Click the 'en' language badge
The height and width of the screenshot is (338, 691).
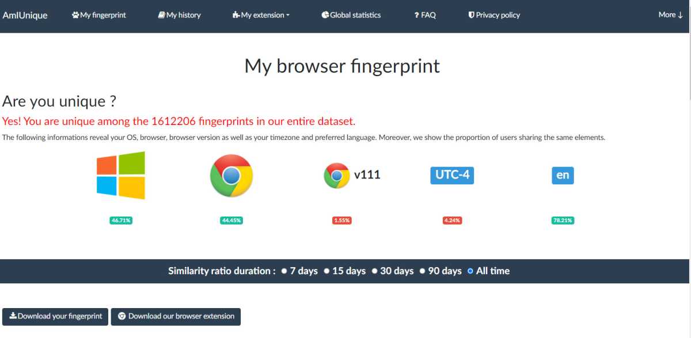coord(563,175)
